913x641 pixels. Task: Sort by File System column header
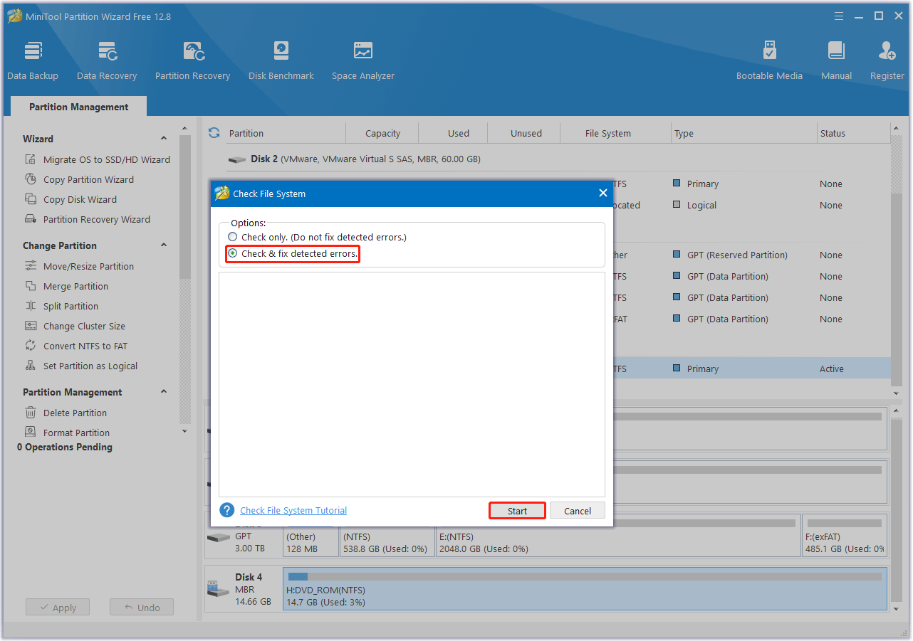pyautogui.click(x=608, y=133)
